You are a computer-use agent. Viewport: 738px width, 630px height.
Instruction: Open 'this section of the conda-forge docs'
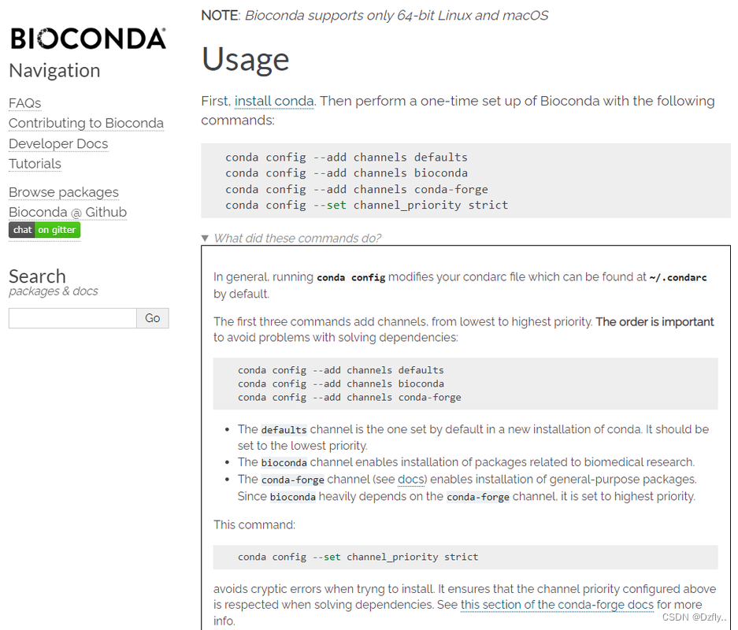(557, 605)
